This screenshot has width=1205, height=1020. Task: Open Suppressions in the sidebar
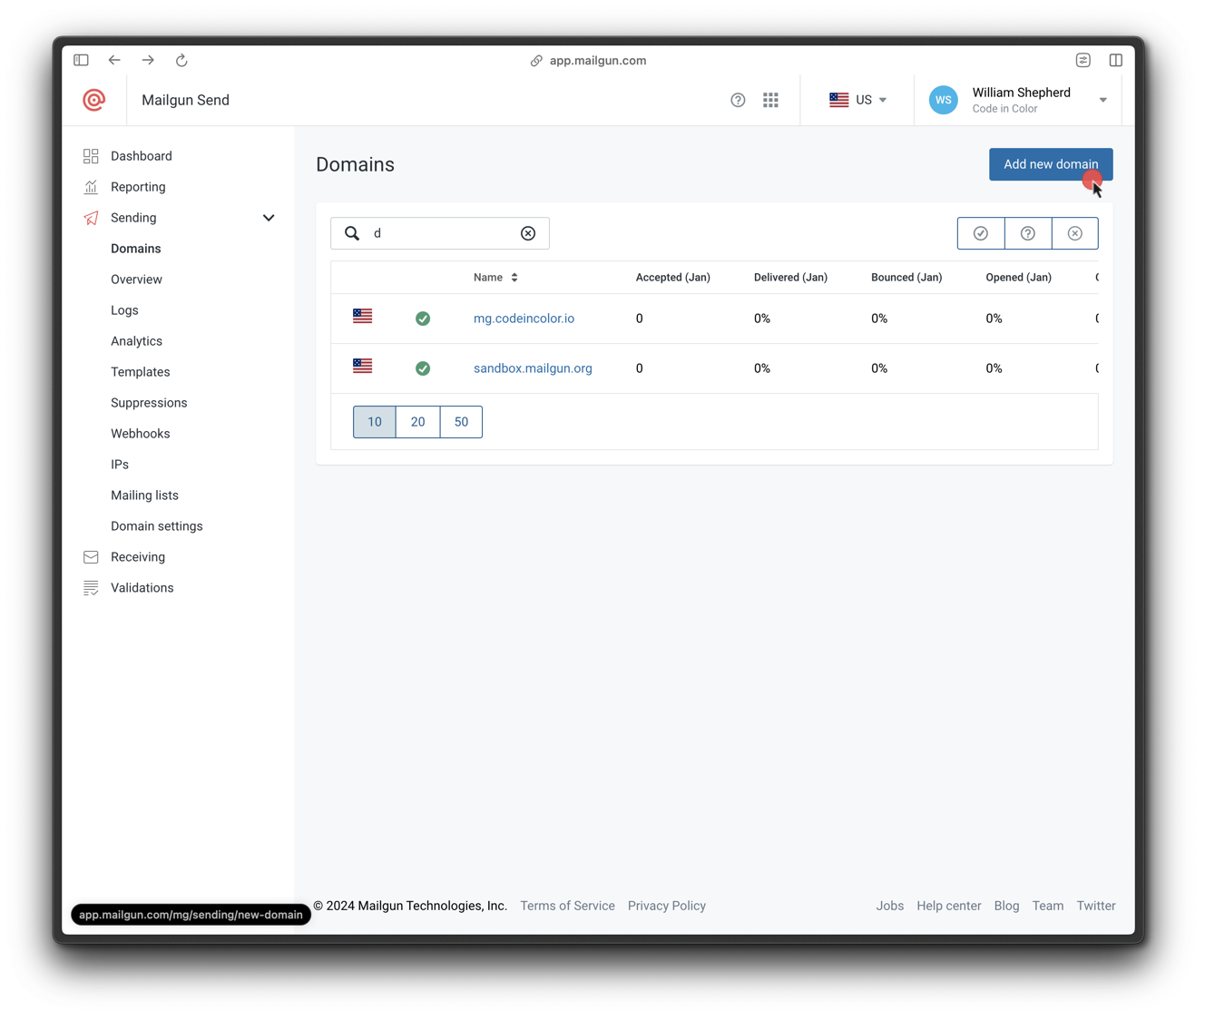click(149, 403)
